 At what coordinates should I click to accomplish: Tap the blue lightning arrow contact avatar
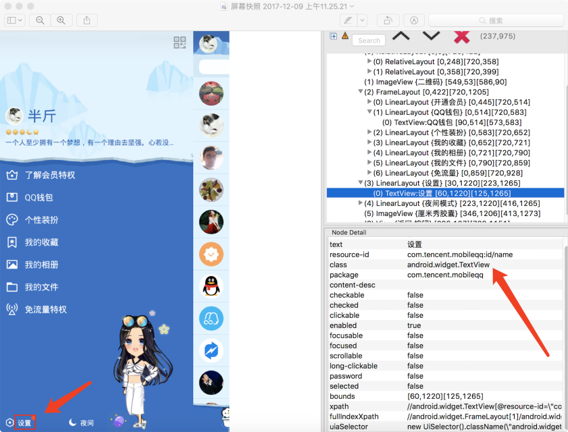pos(211,350)
